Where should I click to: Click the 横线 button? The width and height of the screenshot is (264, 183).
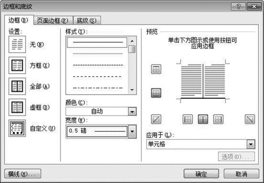tap(23, 174)
